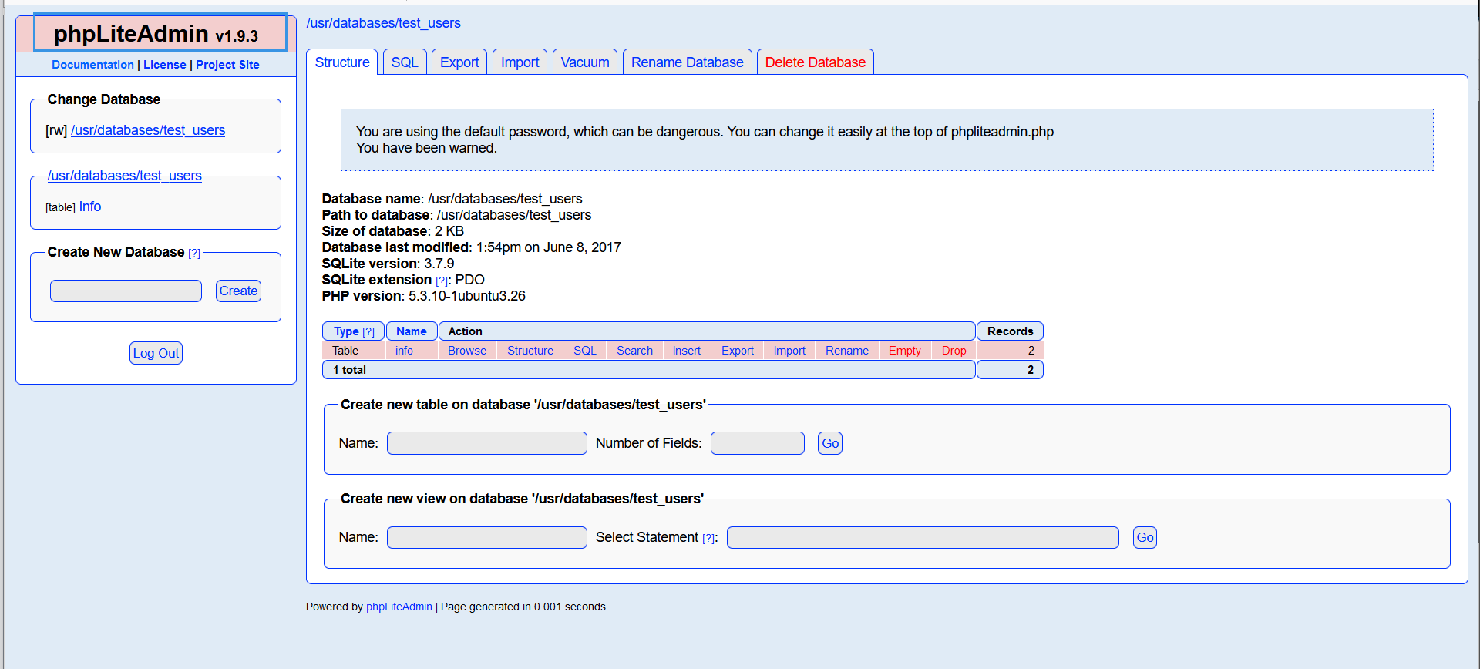Click the Number of Fields input

click(x=758, y=443)
